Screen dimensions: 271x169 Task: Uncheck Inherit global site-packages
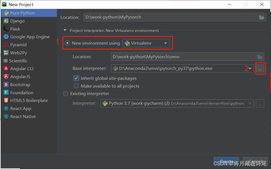(x=76, y=78)
